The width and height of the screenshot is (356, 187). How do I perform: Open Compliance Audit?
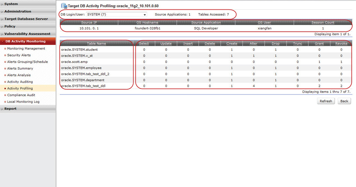pos(21,95)
